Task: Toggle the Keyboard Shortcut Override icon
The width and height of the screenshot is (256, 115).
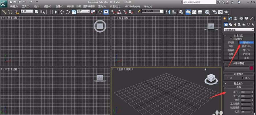Action: (106, 12)
